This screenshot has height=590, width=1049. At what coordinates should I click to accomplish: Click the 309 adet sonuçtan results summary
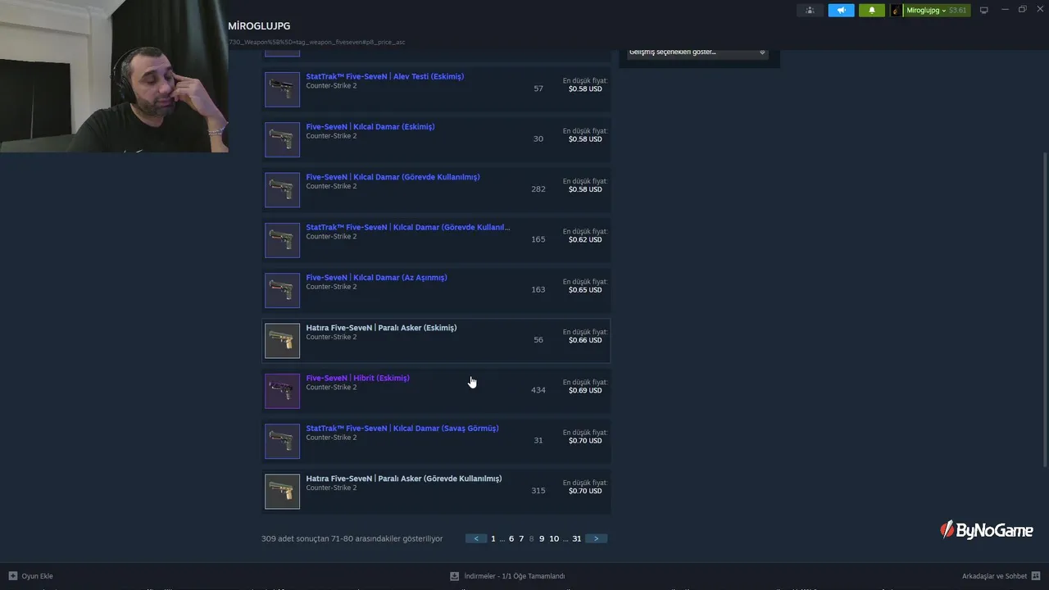(352, 538)
